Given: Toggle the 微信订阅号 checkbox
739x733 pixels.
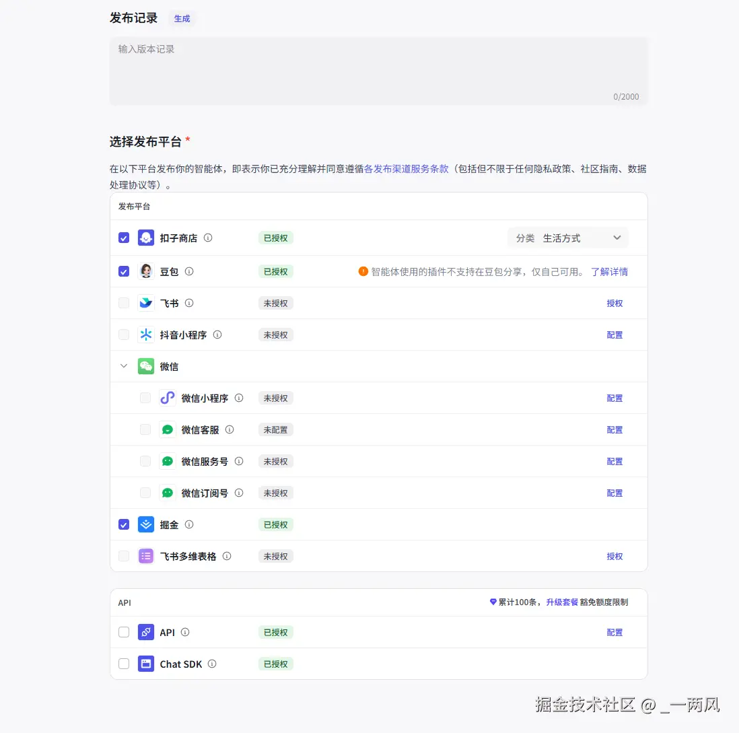Looking at the screenshot, I should (145, 493).
